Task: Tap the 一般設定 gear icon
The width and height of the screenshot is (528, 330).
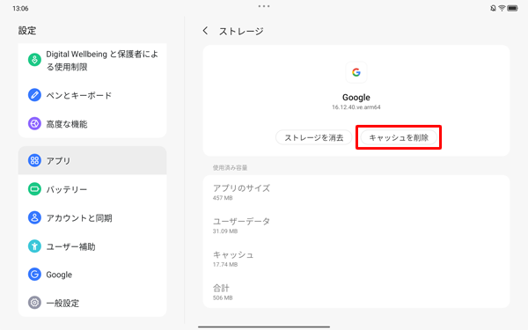Action: pyautogui.click(x=34, y=303)
